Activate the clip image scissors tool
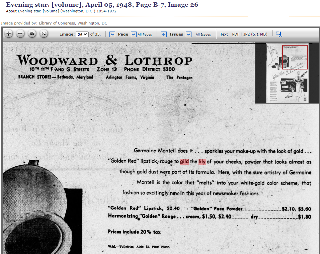The width and height of the screenshot is (320, 254). [279, 34]
